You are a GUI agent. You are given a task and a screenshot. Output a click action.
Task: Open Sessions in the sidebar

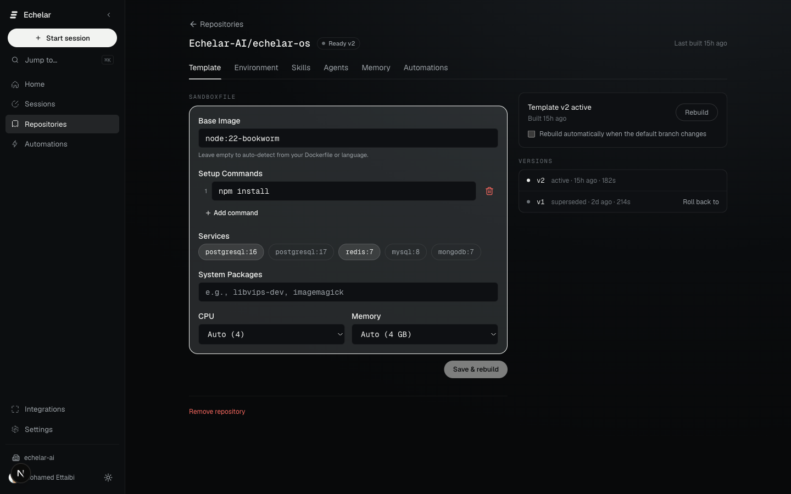[x=62, y=104]
